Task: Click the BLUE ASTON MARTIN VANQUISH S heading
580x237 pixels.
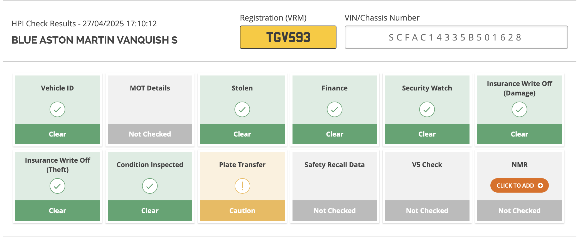Action: point(94,40)
